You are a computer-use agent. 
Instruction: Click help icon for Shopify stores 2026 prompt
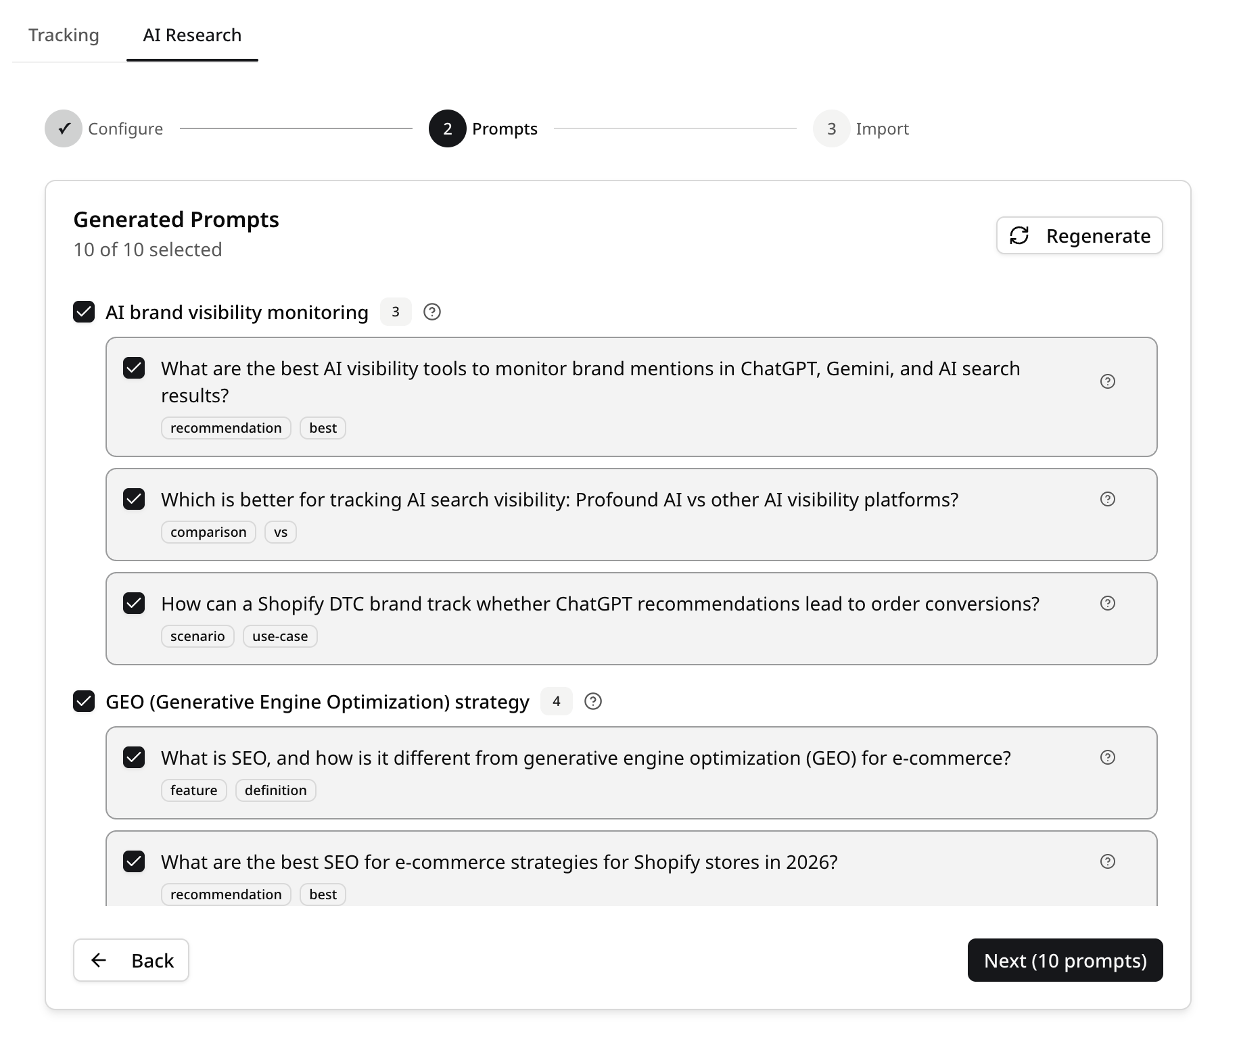(x=1107, y=861)
